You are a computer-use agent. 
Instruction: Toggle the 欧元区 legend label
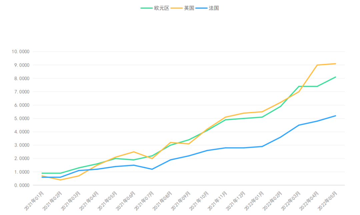(x=162, y=8)
